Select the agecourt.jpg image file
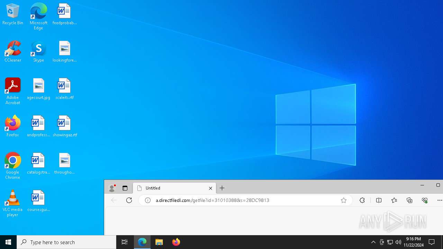The height and width of the screenshot is (249, 443). point(38,89)
